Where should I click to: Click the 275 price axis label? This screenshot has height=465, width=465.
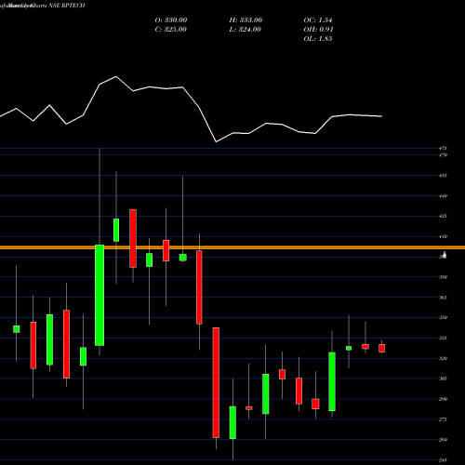pos(443,419)
